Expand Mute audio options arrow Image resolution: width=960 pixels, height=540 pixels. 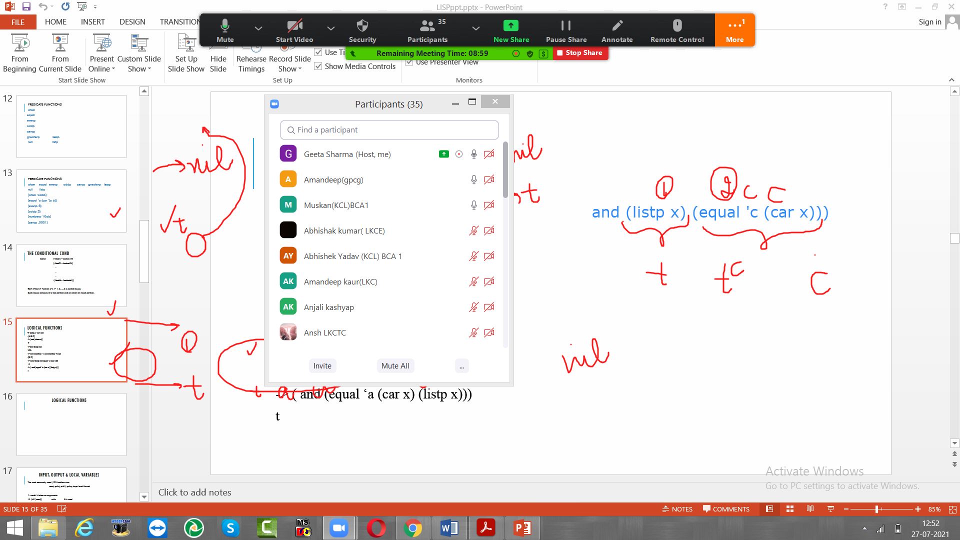(x=258, y=28)
